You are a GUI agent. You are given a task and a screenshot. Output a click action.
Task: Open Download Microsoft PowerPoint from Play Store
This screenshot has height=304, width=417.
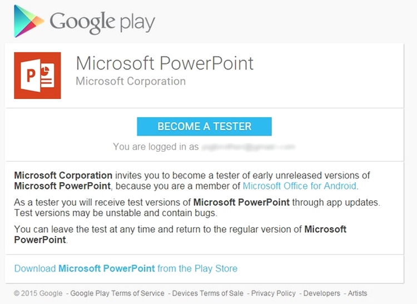(x=126, y=268)
